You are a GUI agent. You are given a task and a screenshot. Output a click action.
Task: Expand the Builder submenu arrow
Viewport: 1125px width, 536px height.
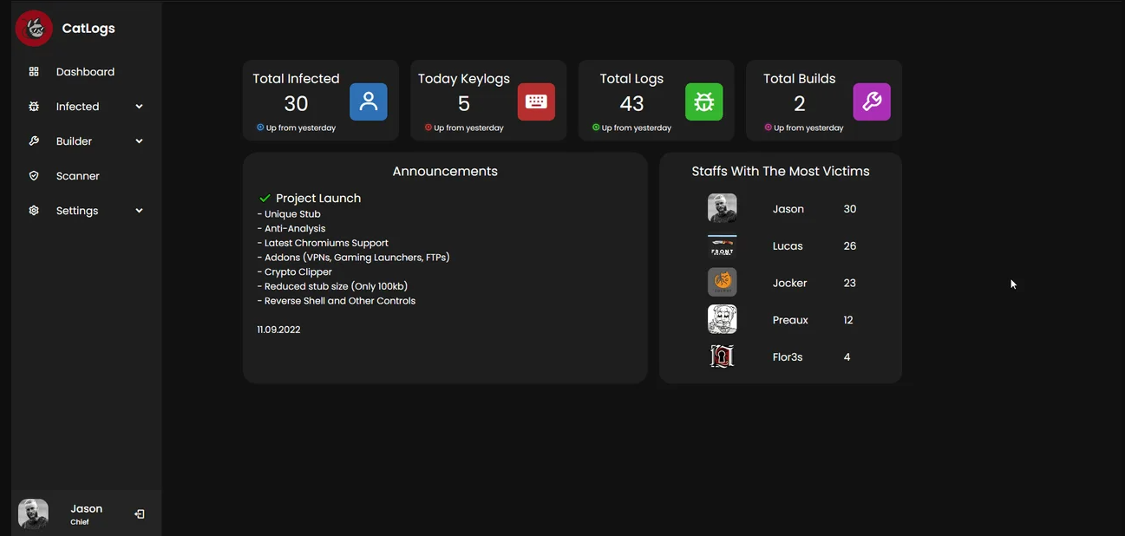(139, 141)
